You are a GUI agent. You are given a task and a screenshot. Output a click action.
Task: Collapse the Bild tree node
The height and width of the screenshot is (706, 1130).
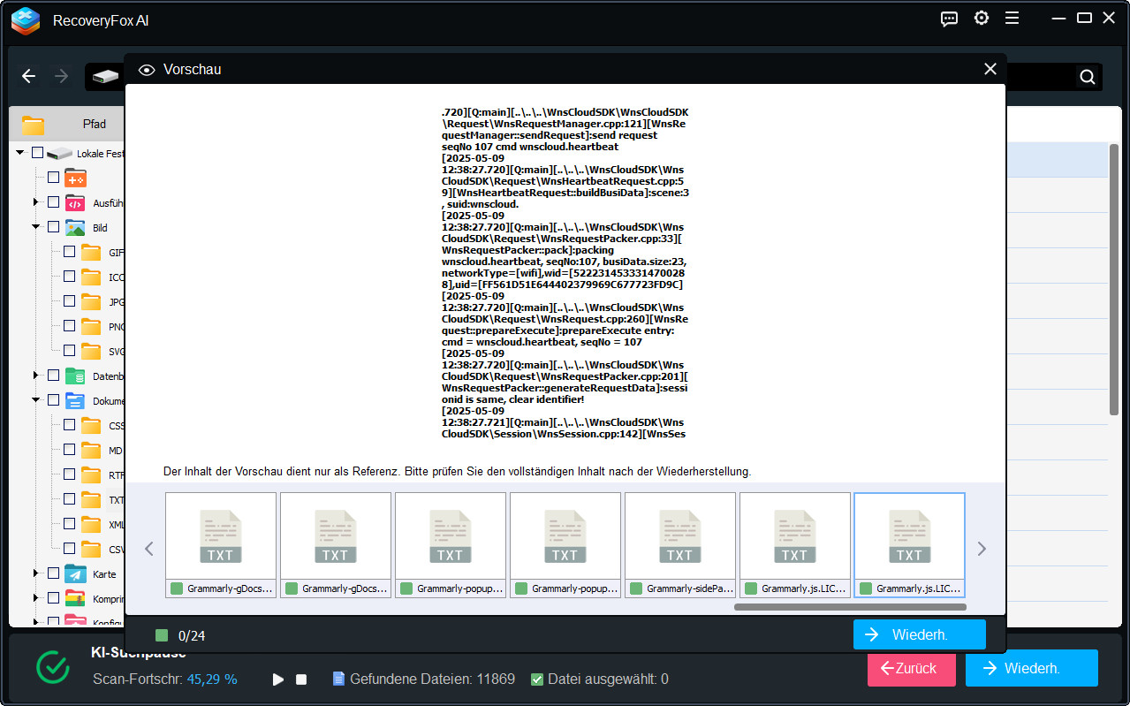(x=36, y=227)
